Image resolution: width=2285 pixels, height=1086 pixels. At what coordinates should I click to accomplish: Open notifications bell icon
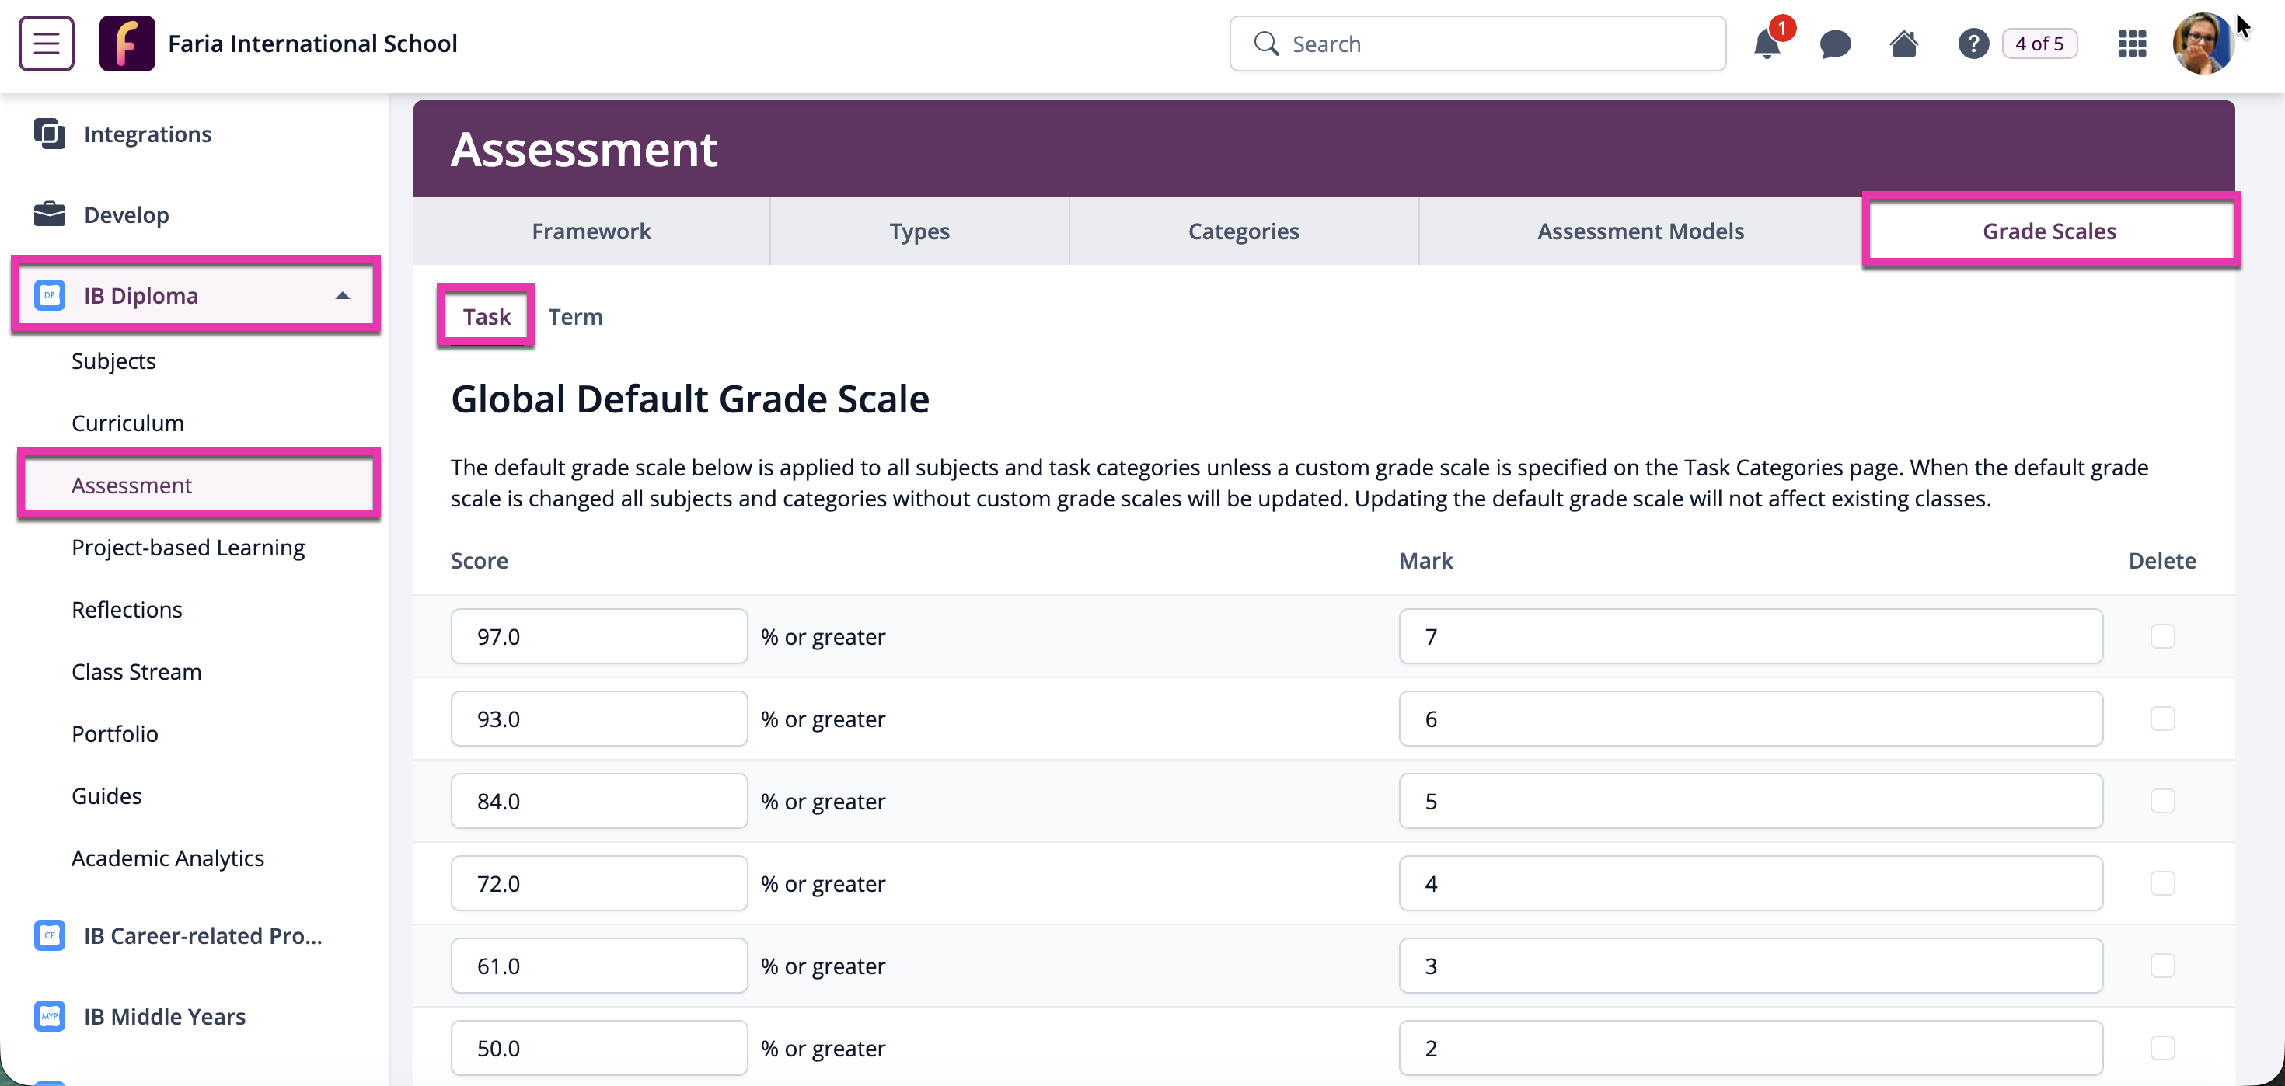(1767, 44)
